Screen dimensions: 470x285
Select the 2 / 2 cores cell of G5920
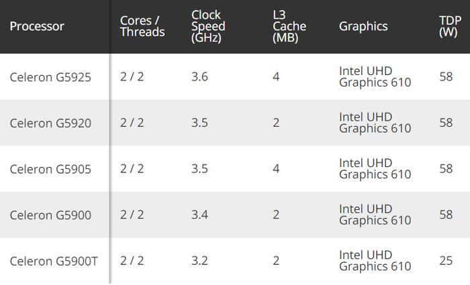pyautogui.click(x=132, y=123)
